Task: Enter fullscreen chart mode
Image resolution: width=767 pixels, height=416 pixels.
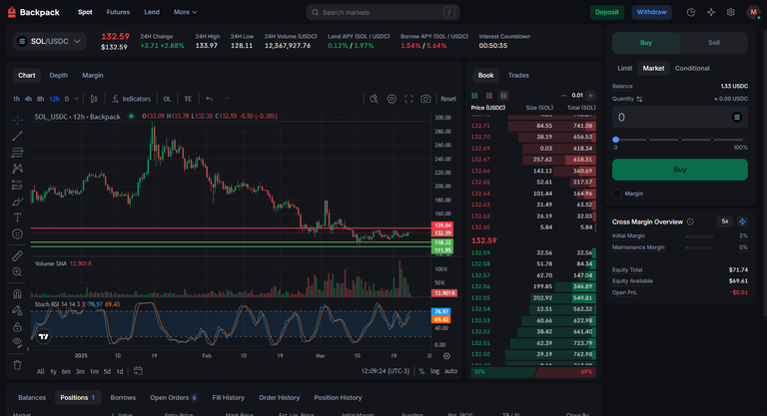Action: coord(408,99)
